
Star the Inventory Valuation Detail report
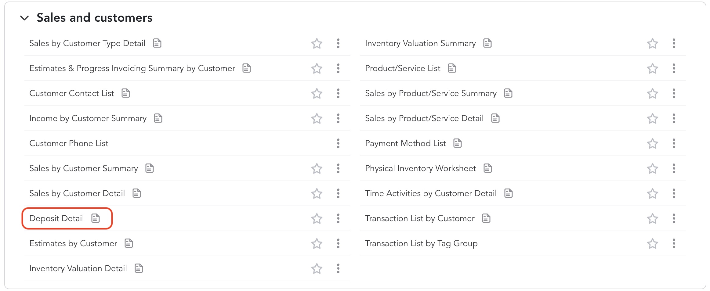317,269
